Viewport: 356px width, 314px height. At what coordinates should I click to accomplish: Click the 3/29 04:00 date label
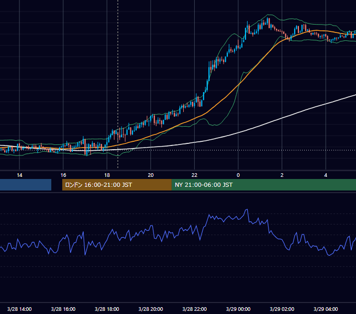(326, 309)
